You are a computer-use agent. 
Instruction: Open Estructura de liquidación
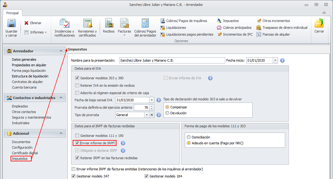(x=30, y=76)
